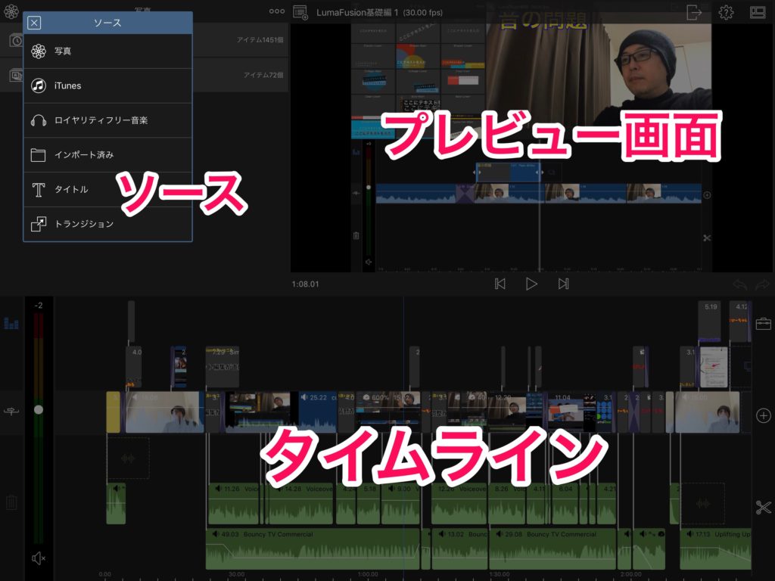The height and width of the screenshot is (581, 775).
Task: Open ロイヤリティフリー音楽 source
Action: tap(107, 120)
